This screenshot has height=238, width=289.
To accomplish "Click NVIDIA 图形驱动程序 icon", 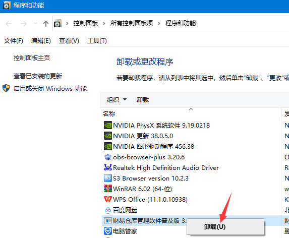I will pyautogui.click(x=108, y=146).
